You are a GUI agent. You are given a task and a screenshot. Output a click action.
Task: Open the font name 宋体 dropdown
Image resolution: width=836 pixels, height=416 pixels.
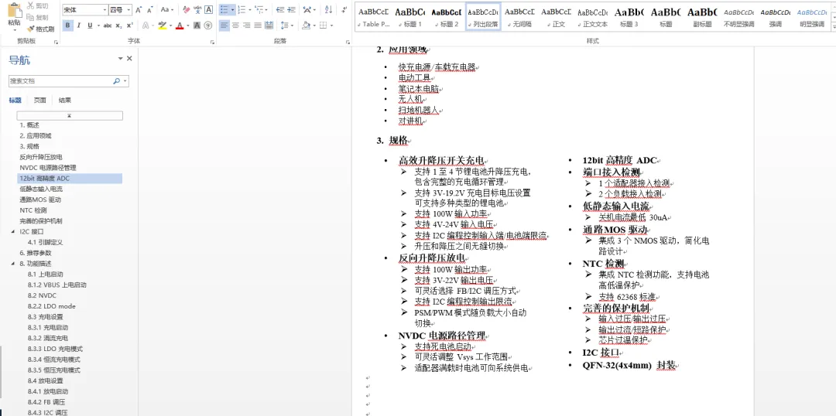tap(104, 9)
